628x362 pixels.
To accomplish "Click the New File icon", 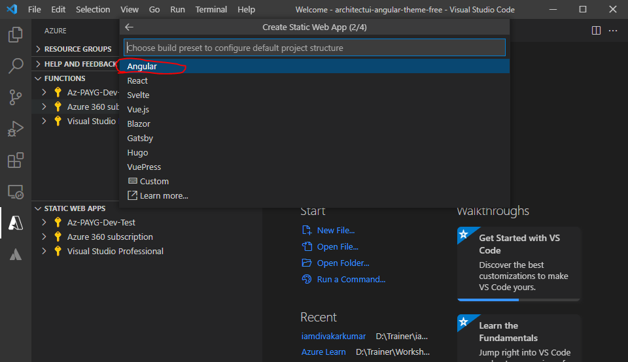I will (307, 230).
